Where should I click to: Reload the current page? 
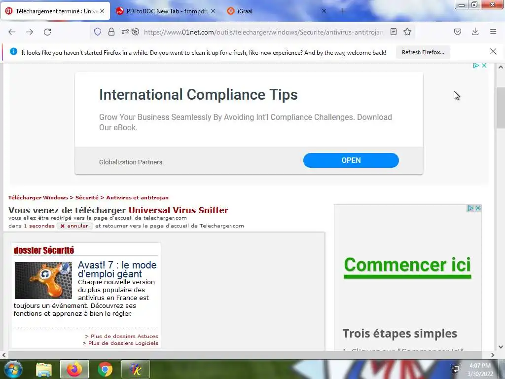[x=47, y=32]
